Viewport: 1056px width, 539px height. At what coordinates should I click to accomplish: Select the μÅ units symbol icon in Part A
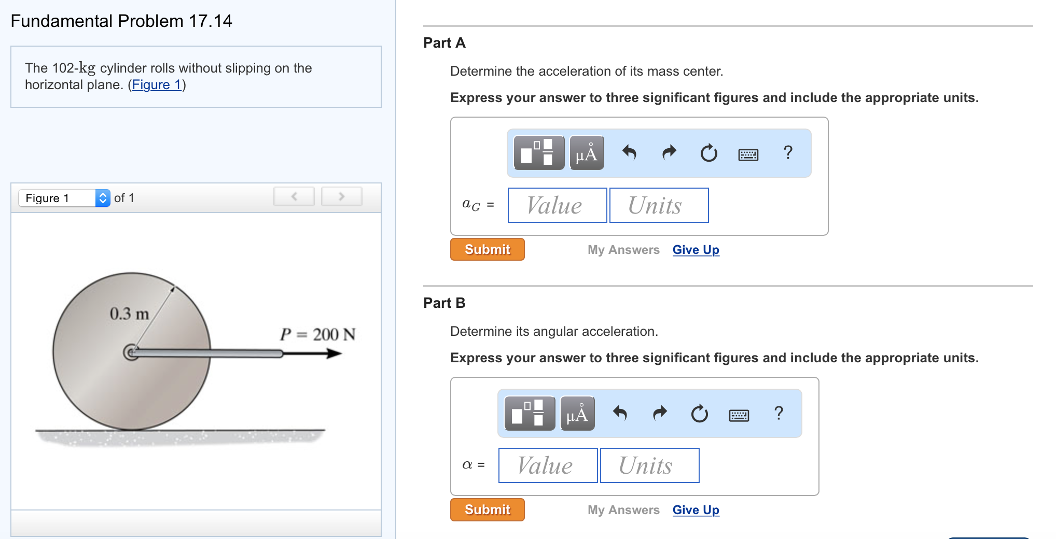tap(586, 153)
